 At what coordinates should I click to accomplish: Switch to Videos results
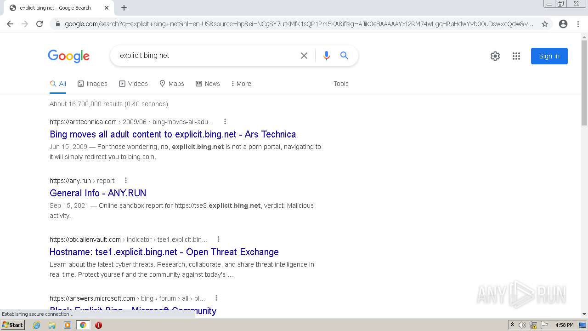tap(133, 84)
